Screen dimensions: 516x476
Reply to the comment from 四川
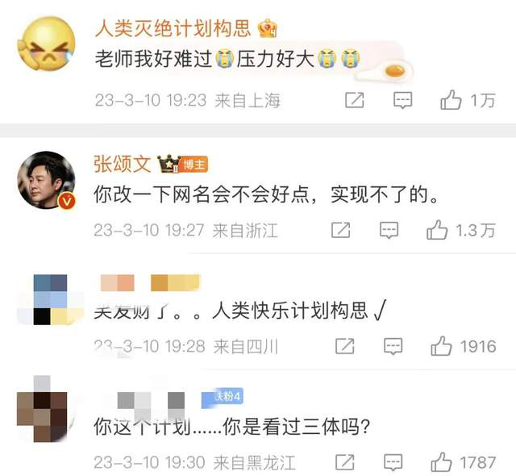[393, 346]
